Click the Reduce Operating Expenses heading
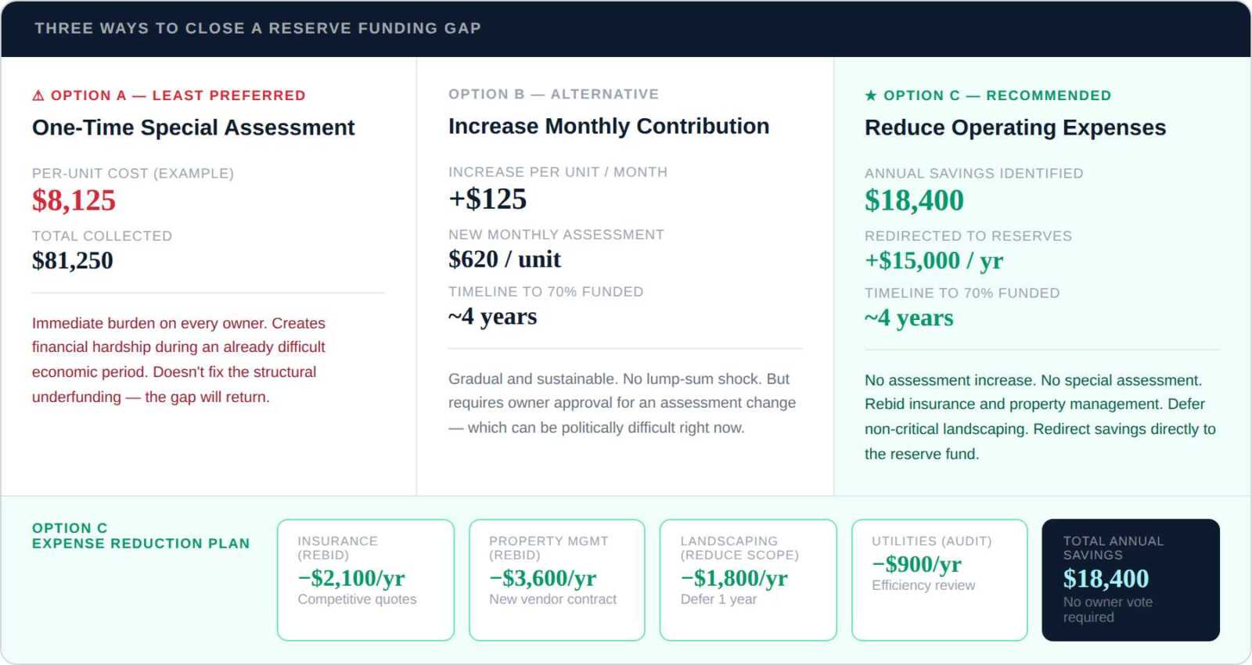 (x=1015, y=128)
